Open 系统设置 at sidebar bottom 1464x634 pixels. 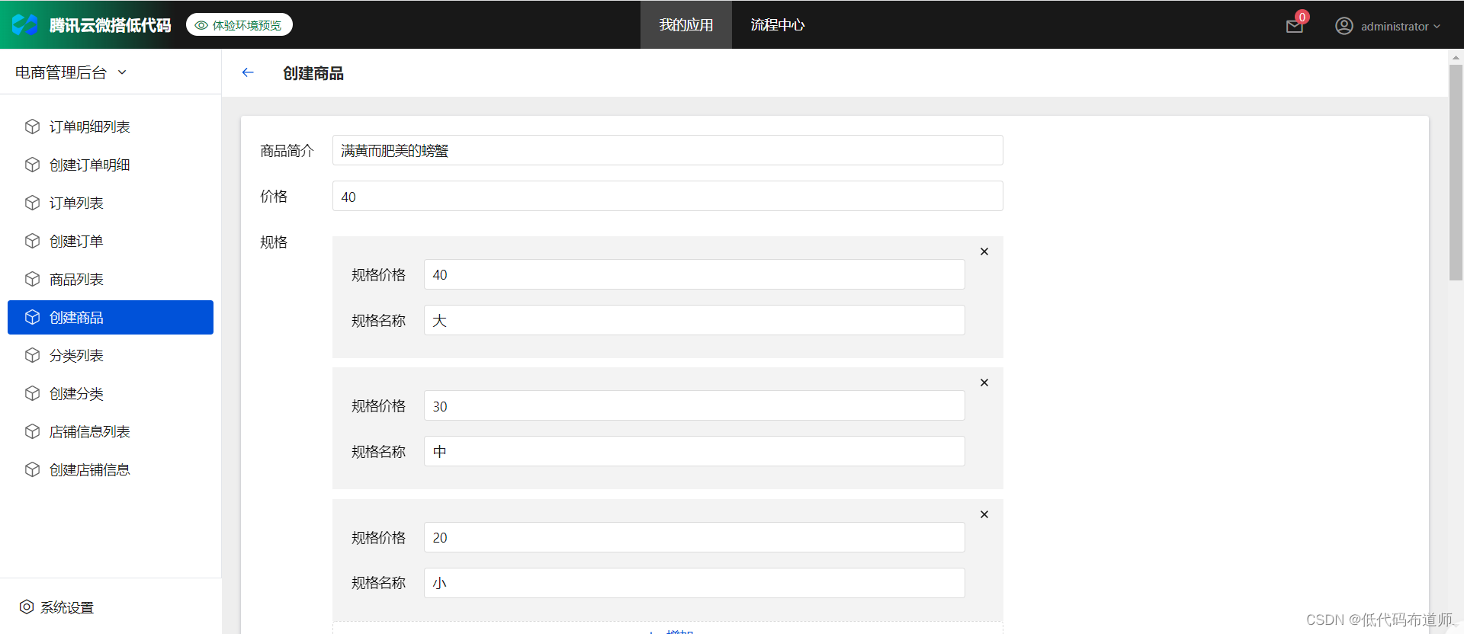pos(57,607)
